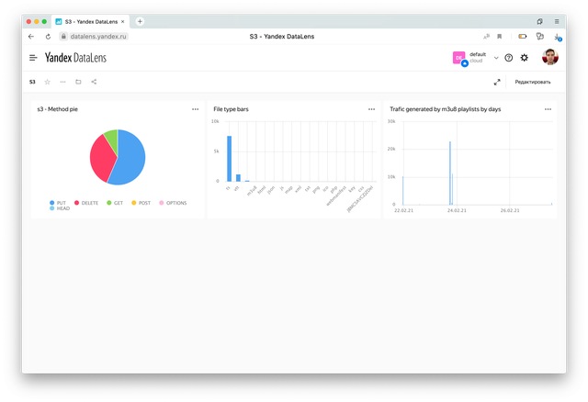Open s3 - Method pie options menu
Screen dimensions: 588x402
coord(195,108)
